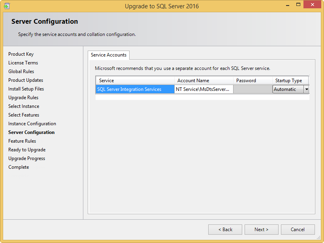Select Complete step in sidebar
Viewport: 324px width, 243px height.
tap(19, 167)
